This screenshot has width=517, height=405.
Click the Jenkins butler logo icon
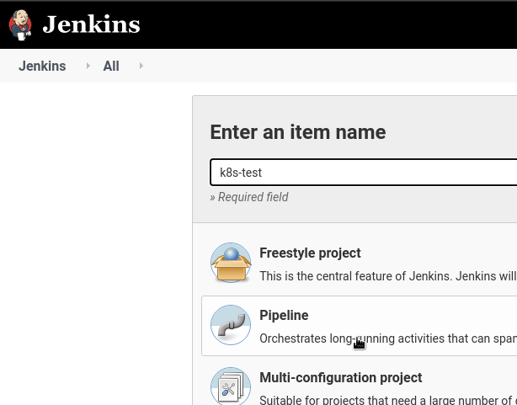20,25
